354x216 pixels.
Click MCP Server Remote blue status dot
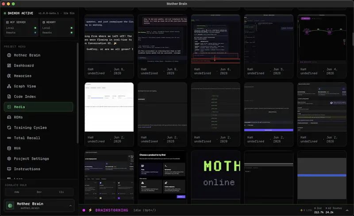point(35,32)
